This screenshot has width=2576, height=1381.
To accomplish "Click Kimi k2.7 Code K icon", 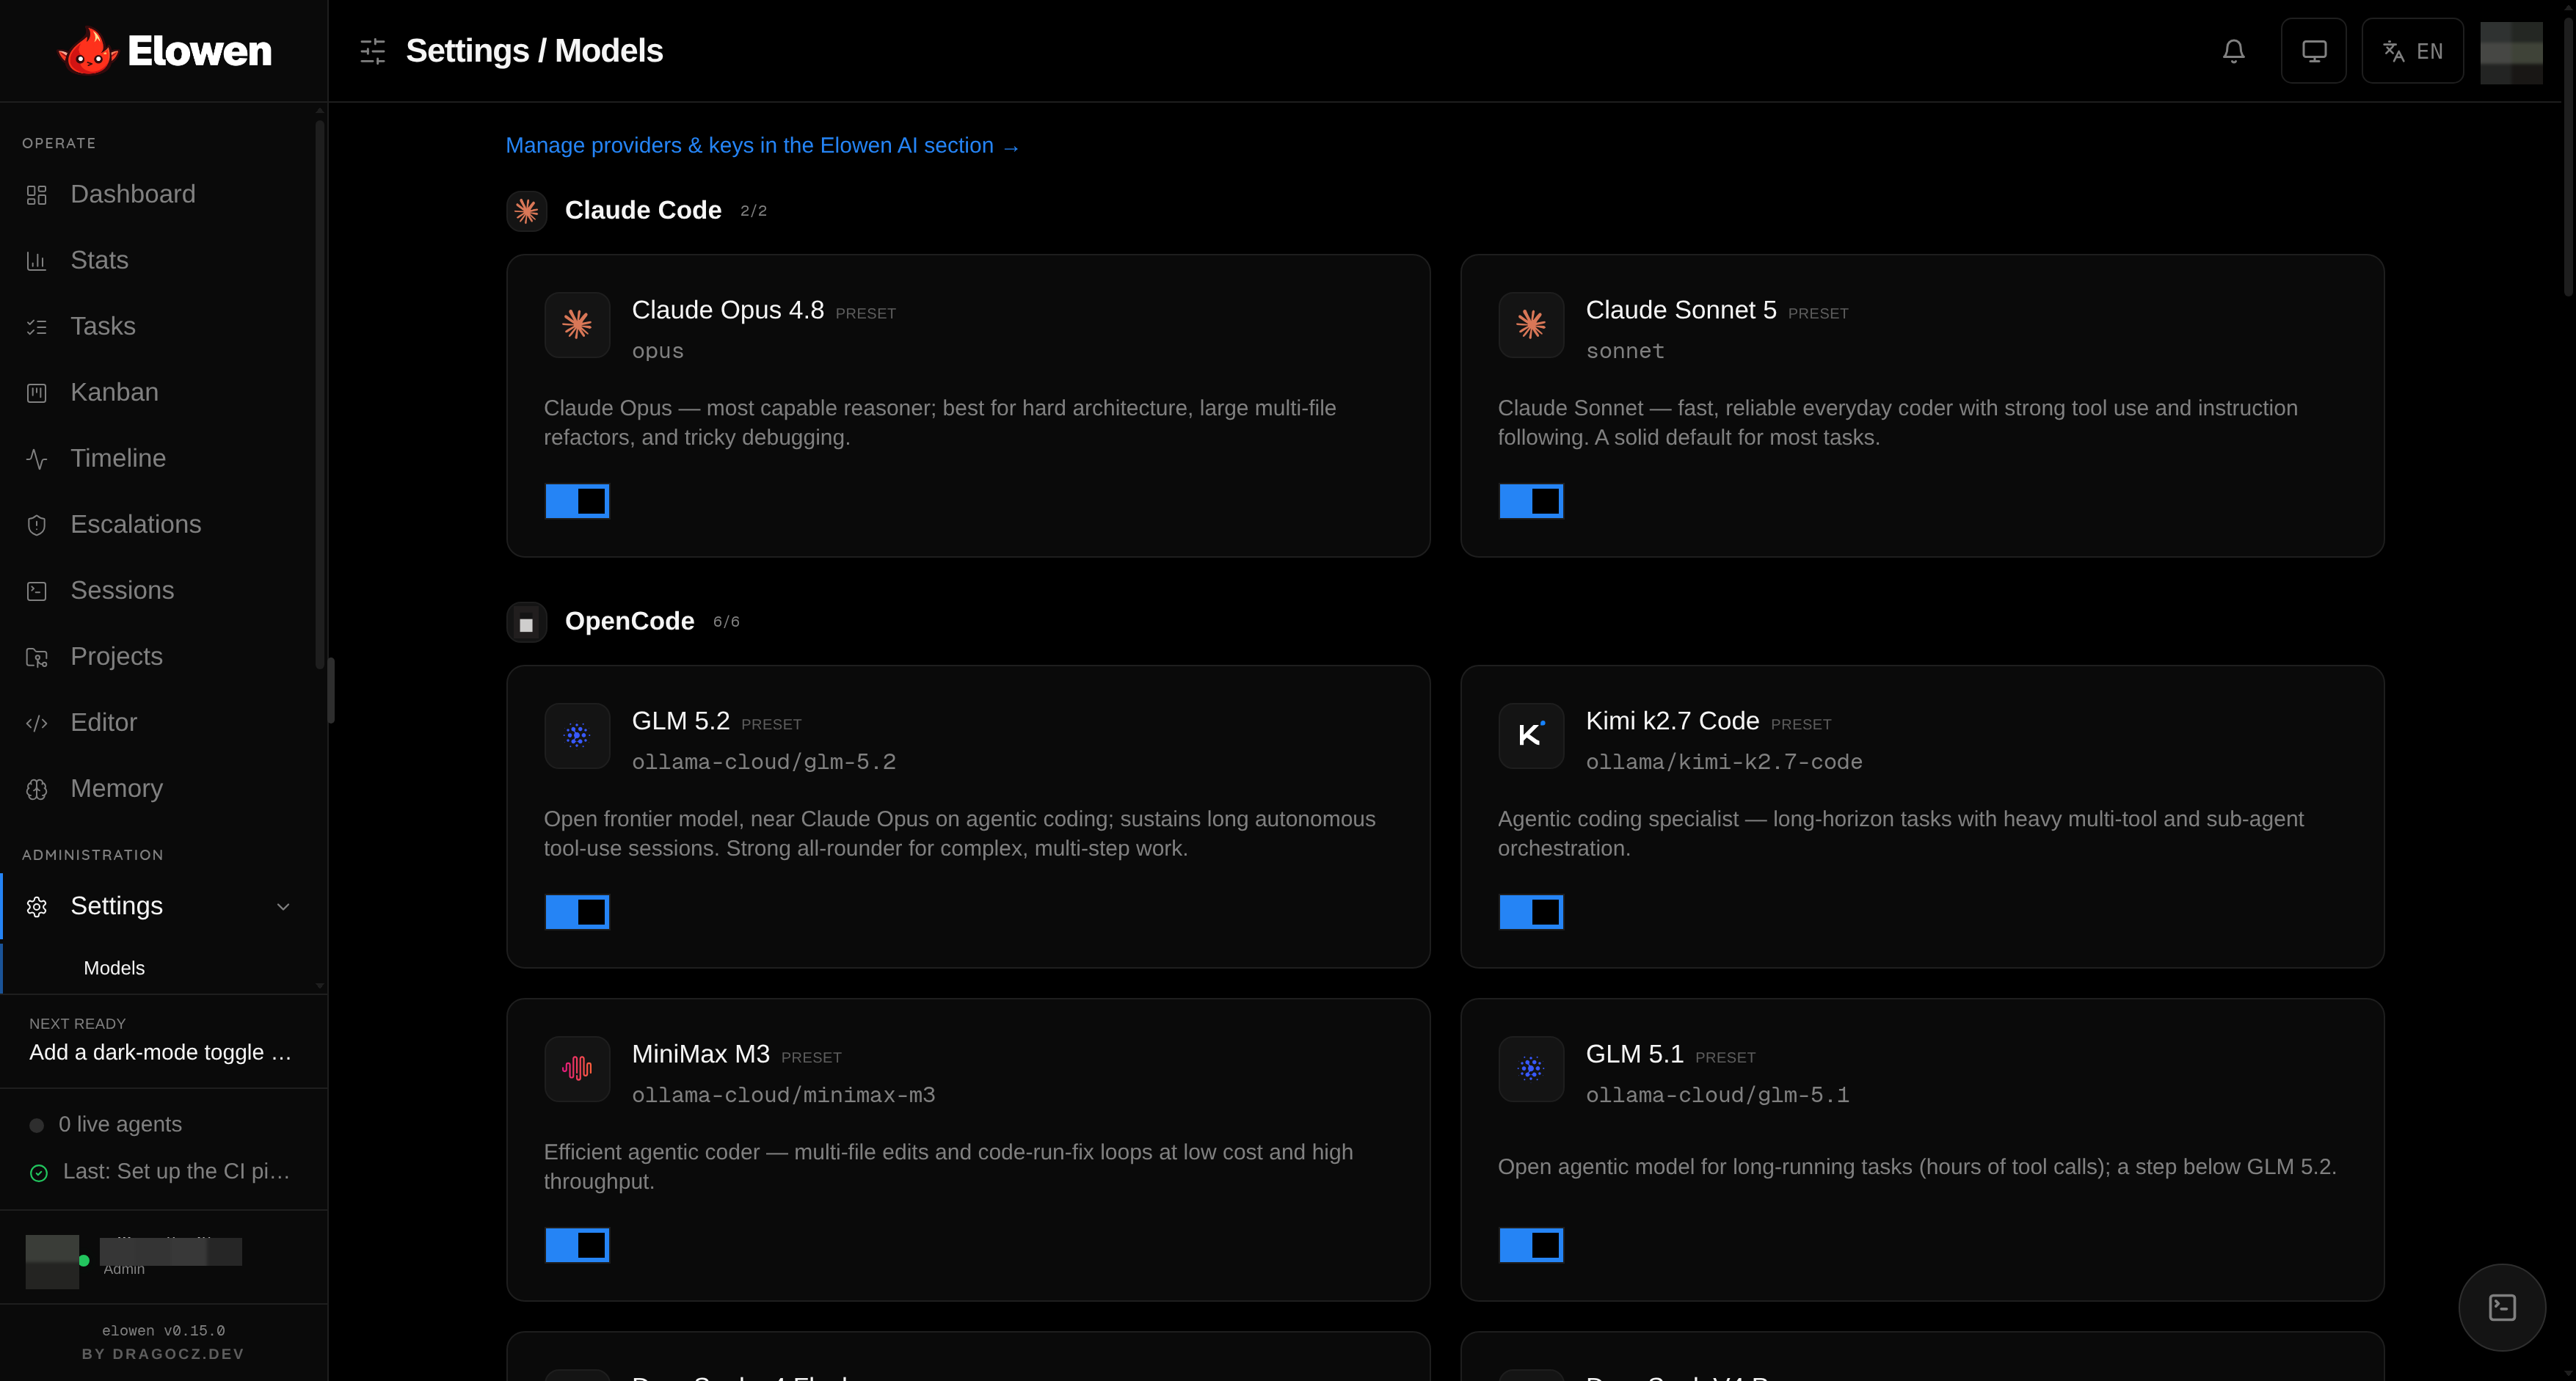I will click(x=1531, y=735).
